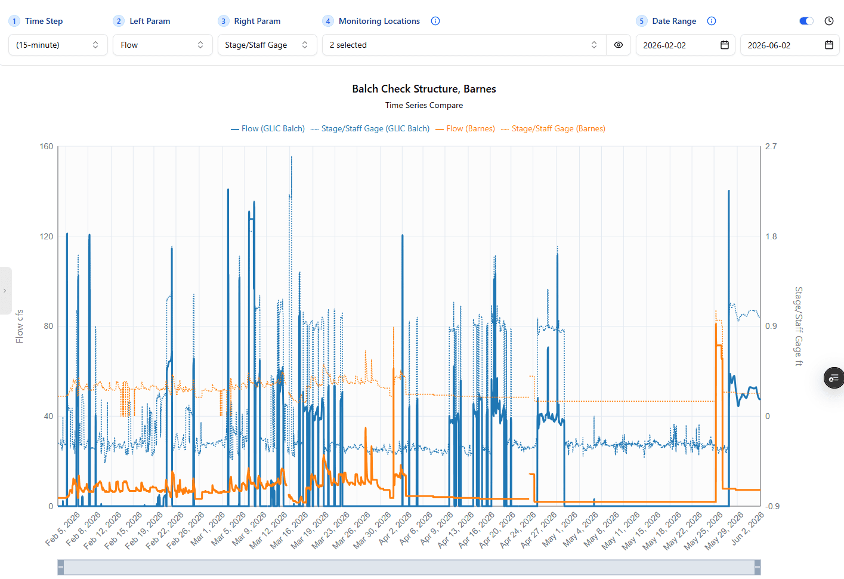Click the Apr 2, 2026 axis tick label
Image resolution: width=844 pixels, height=579 pixels.
(395, 528)
